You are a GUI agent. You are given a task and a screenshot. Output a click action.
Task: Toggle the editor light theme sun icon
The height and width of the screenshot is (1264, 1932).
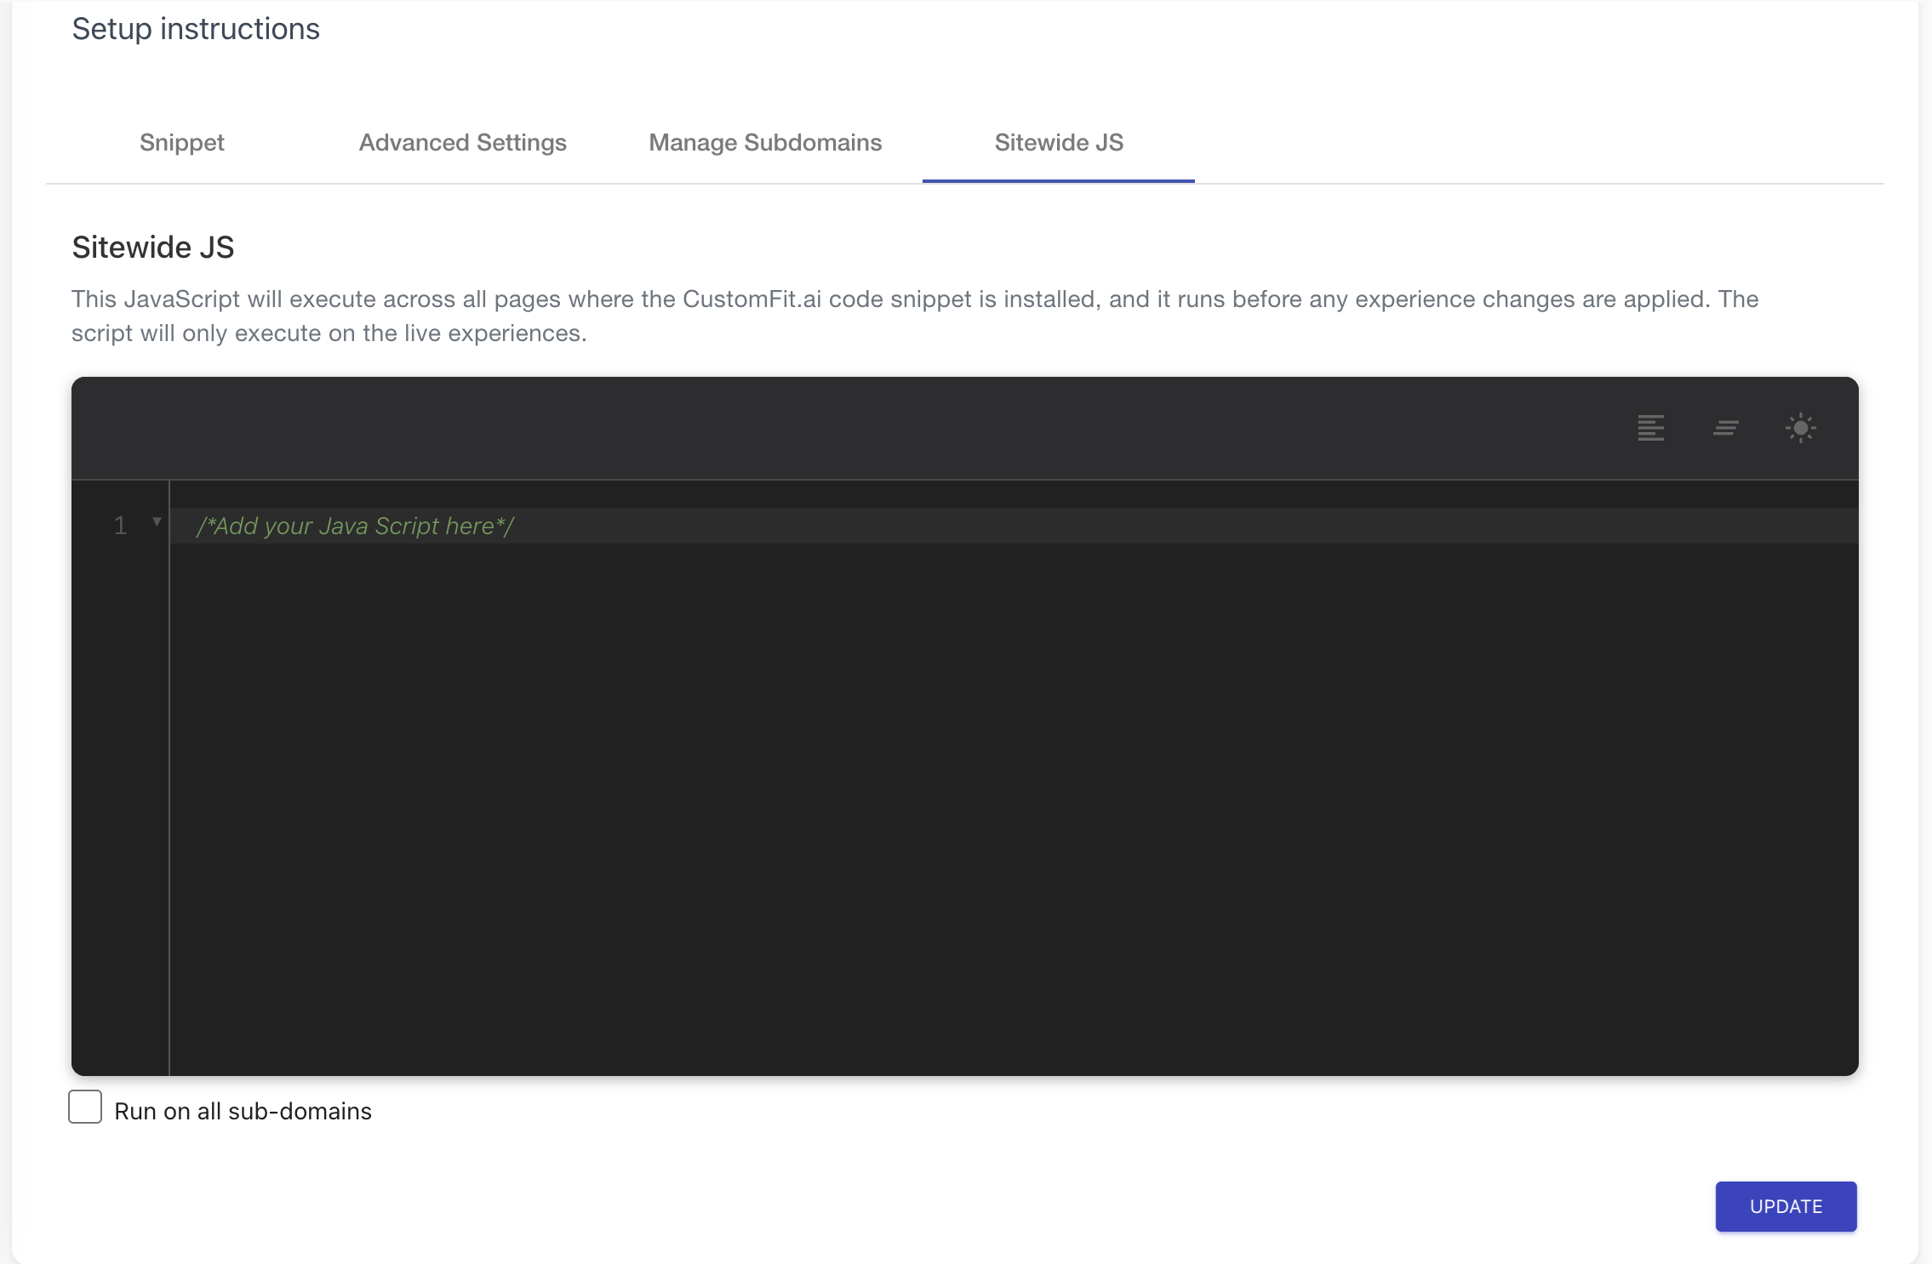tap(1800, 427)
